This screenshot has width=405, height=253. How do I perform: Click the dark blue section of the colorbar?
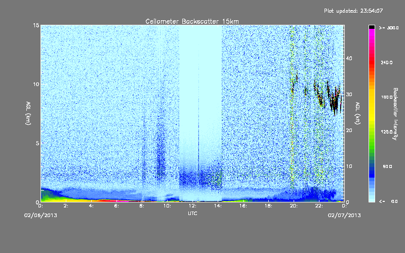(x=372, y=172)
